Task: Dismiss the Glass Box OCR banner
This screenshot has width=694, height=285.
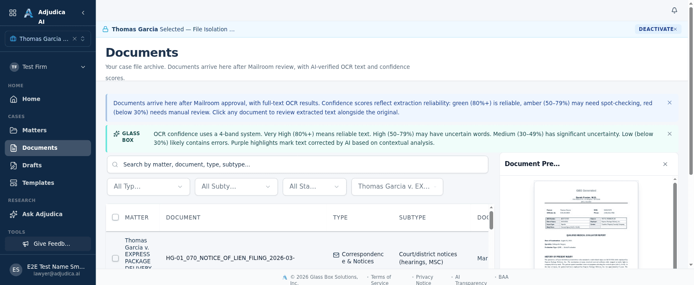Action: pos(669,134)
